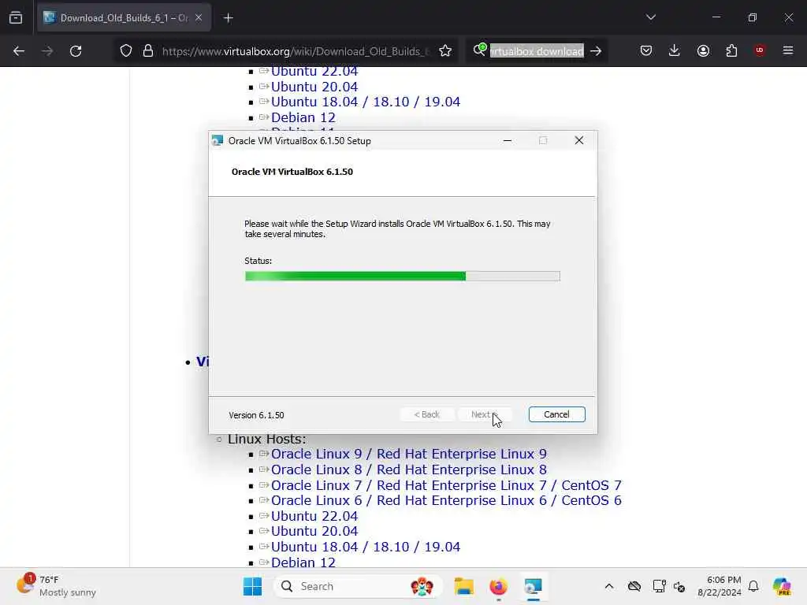Viewport: 807px width, 605px height.
Task: Open Firefox View icon
Action: click(x=16, y=17)
